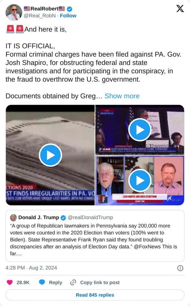Click the @realDonaldTrump handle
Image resolution: width=190 pixels, height=306 pixels.
(x=90, y=218)
